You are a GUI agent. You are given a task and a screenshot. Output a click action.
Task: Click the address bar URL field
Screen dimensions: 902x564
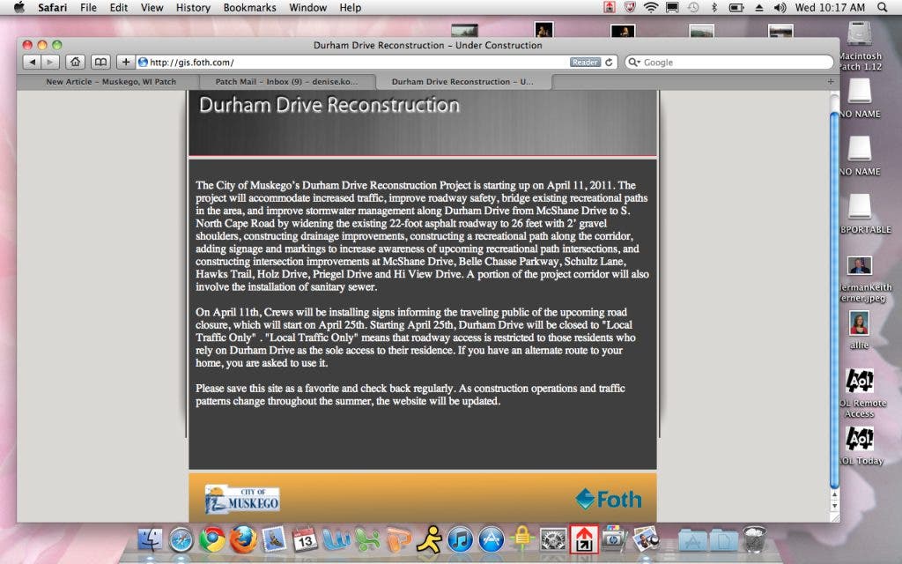[352, 63]
